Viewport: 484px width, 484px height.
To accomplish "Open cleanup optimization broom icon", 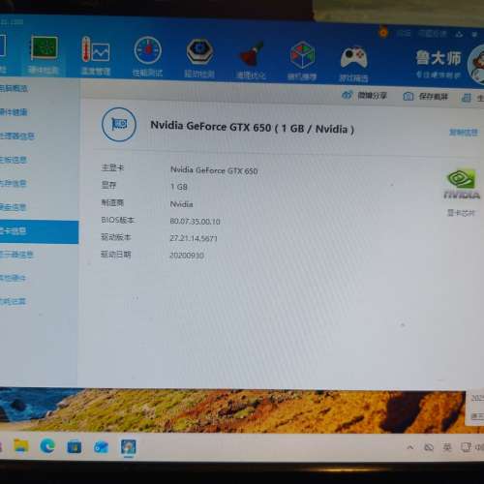I will (x=251, y=54).
